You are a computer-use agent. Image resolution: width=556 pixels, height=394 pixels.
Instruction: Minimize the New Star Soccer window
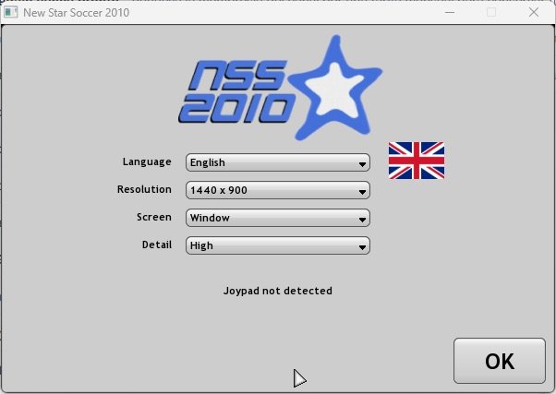click(450, 13)
